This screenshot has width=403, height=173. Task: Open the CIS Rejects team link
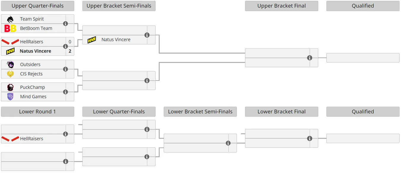pyautogui.click(x=31, y=74)
